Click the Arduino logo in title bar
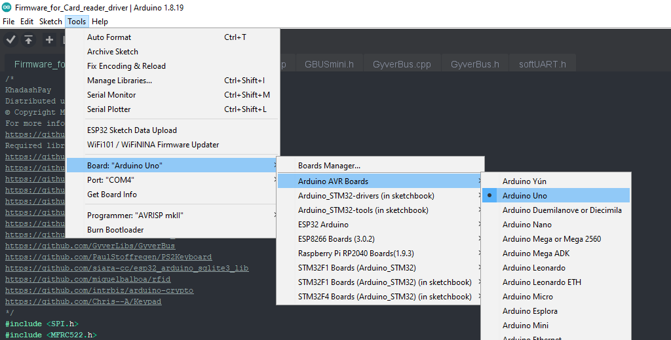 pos(7,7)
